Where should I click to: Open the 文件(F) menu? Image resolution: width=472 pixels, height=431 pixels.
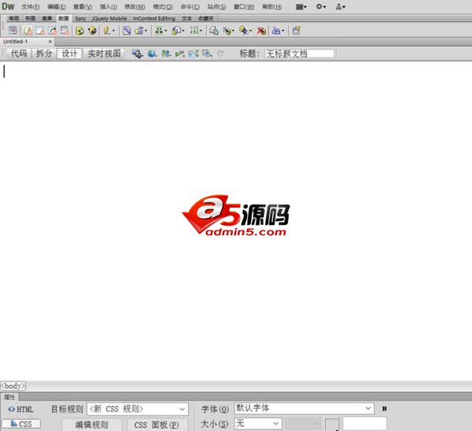[x=31, y=6]
